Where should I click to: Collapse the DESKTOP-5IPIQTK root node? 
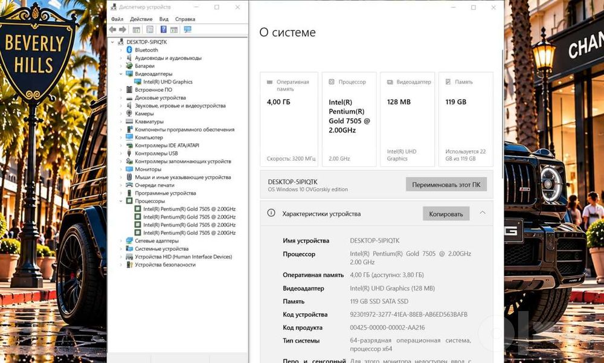coord(112,42)
